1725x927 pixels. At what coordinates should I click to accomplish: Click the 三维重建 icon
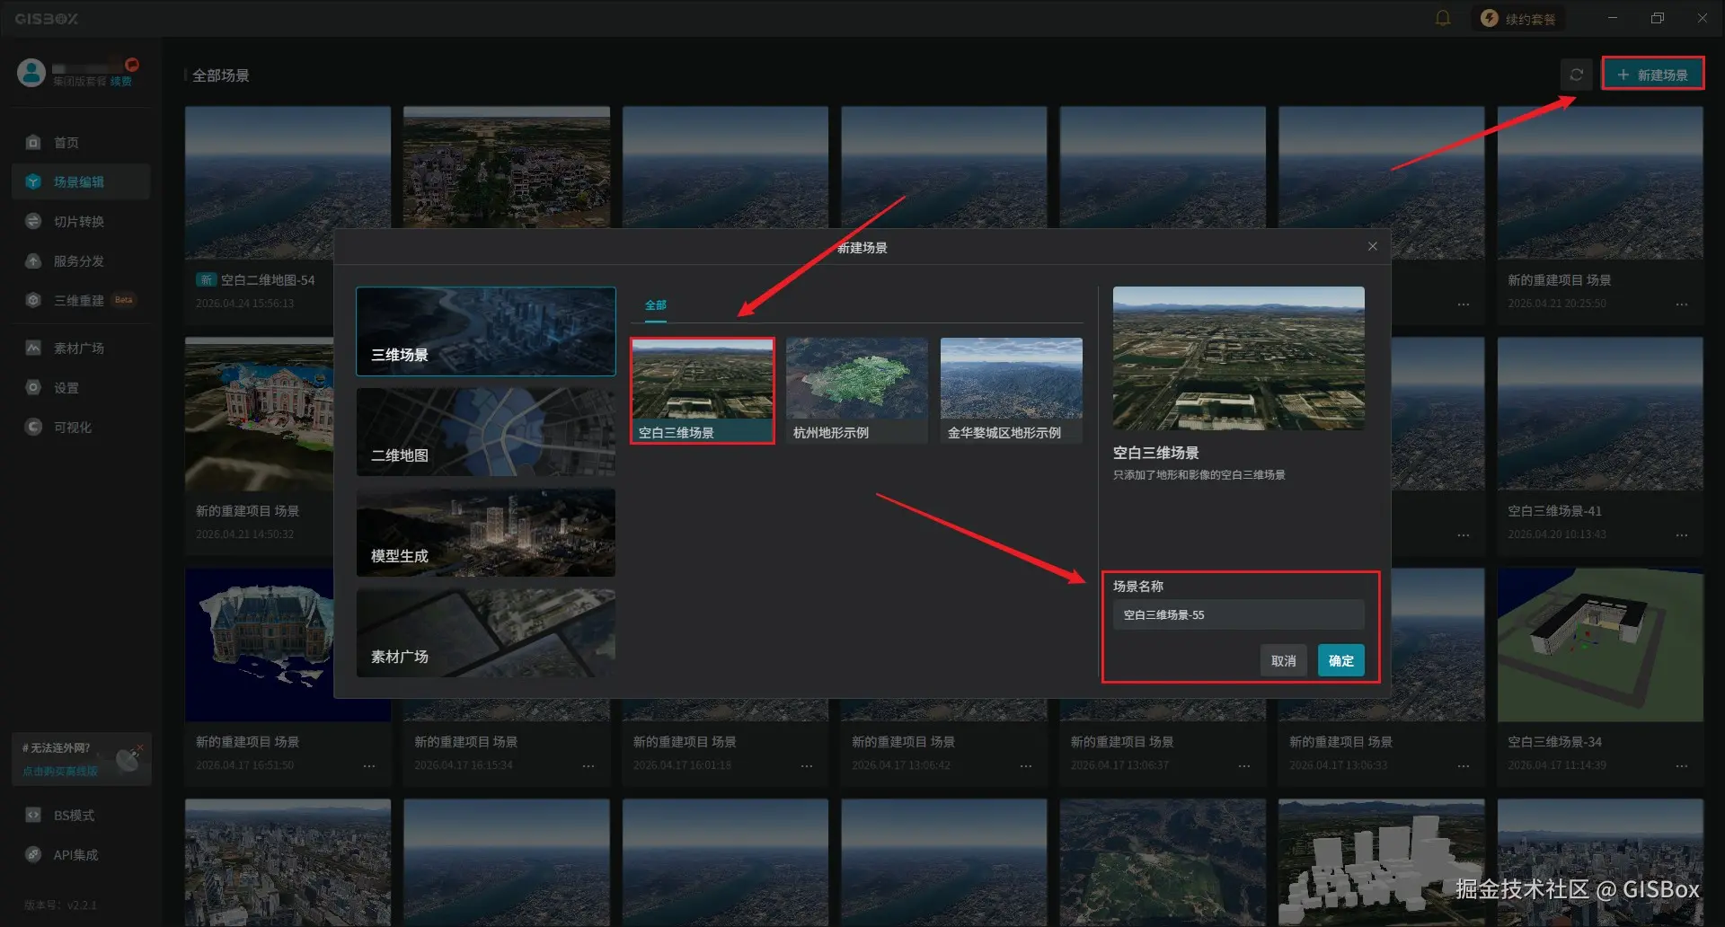[x=33, y=301]
